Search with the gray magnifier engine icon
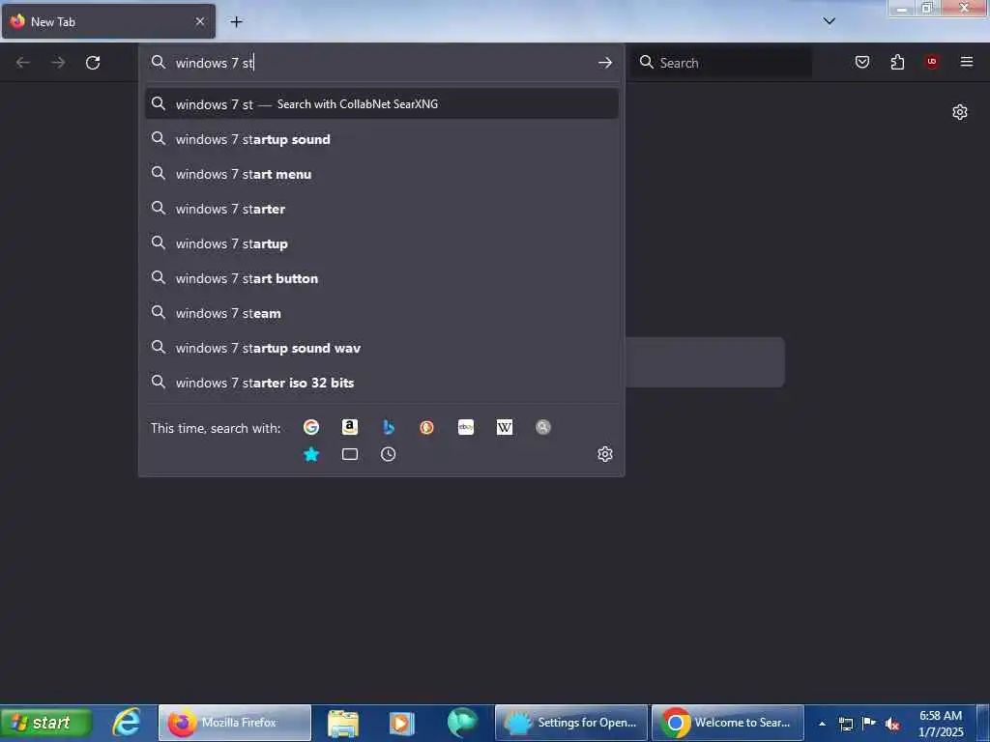 tap(543, 427)
